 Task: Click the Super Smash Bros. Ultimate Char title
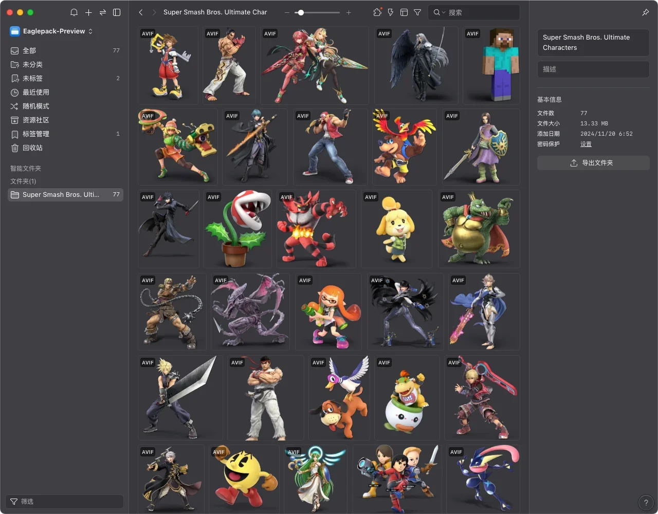[215, 12]
